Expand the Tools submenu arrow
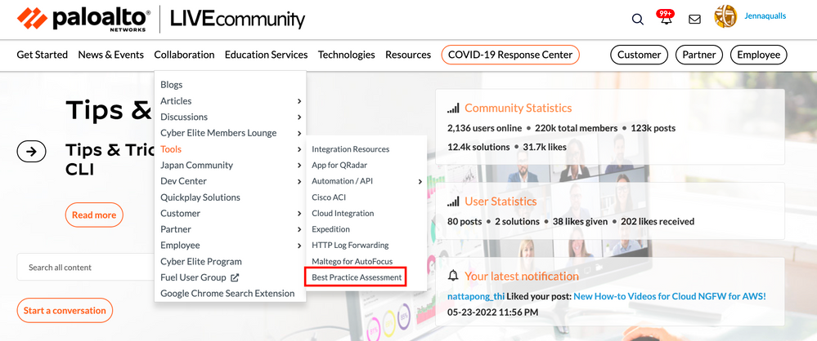This screenshot has width=817, height=341. (x=299, y=150)
